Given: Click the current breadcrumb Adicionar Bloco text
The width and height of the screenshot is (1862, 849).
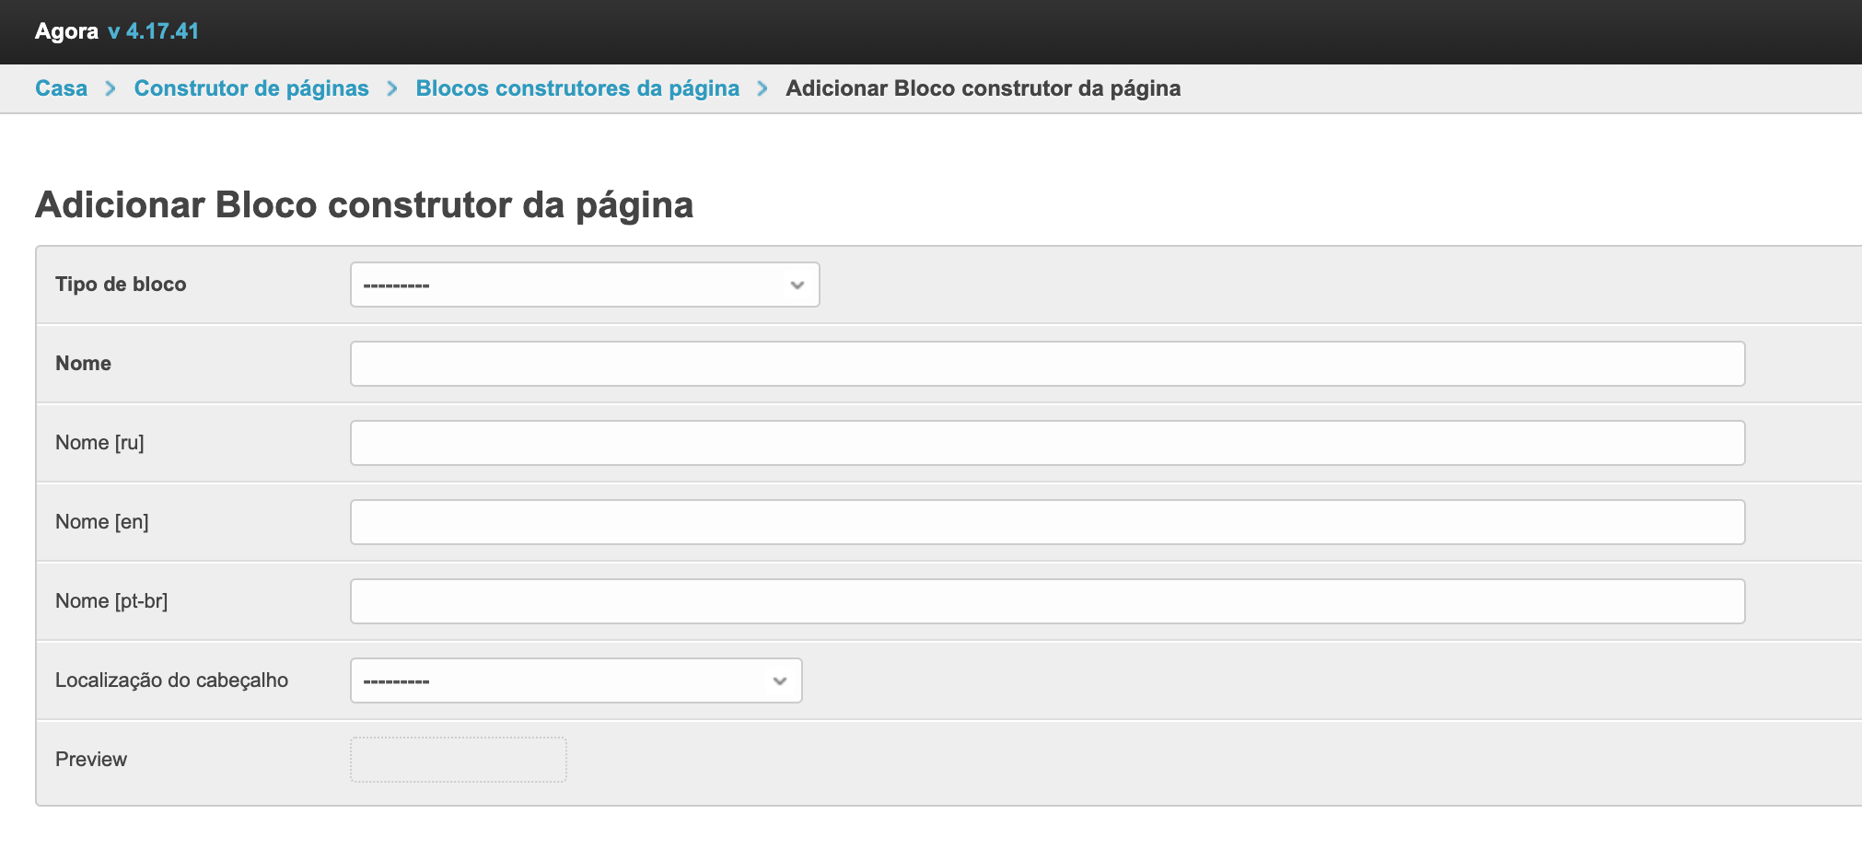Looking at the screenshot, I should point(983,88).
